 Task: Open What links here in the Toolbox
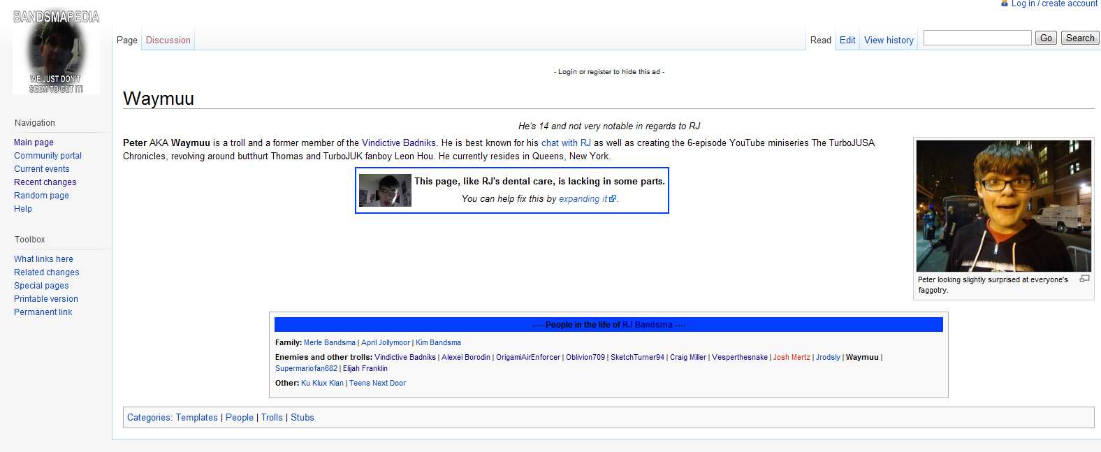[43, 259]
